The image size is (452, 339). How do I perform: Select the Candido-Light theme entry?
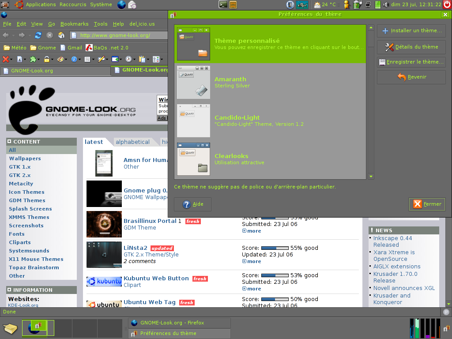pyautogui.click(x=270, y=121)
